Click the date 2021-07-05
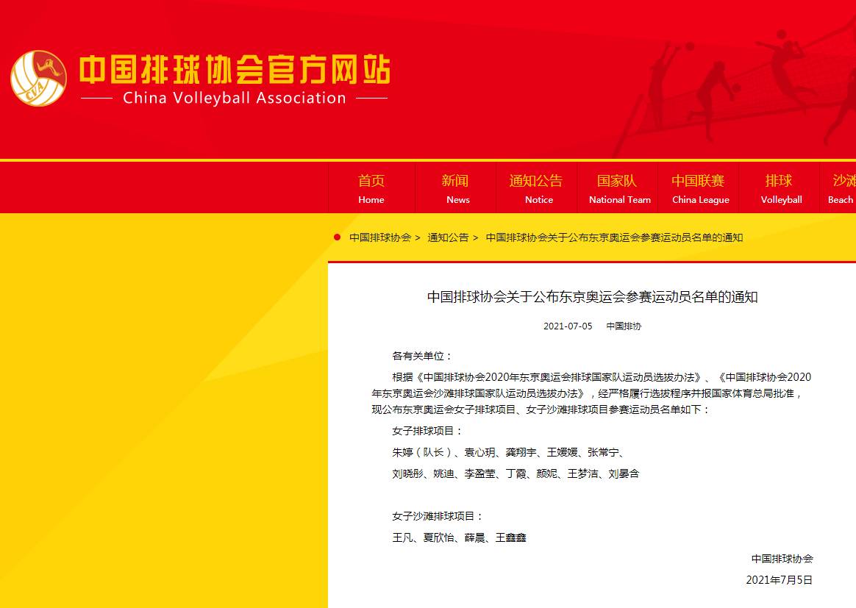The width and height of the screenshot is (856, 608). click(568, 326)
